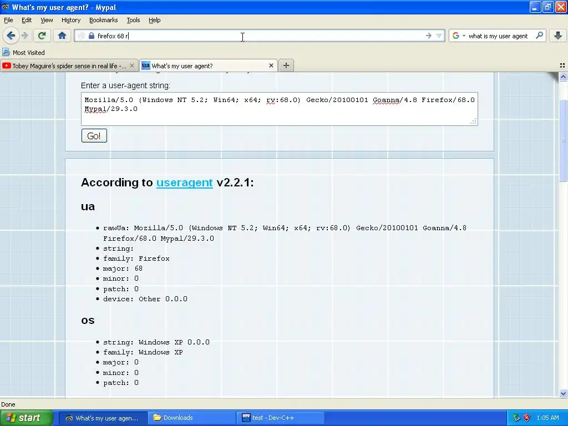Open the Edit menu
This screenshot has height=426, width=568.
click(x=27, y=20)
